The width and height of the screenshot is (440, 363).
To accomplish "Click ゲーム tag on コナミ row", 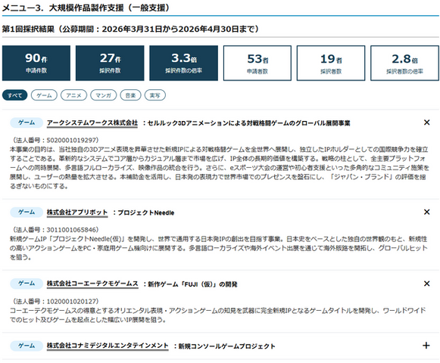I will (27, 346).
